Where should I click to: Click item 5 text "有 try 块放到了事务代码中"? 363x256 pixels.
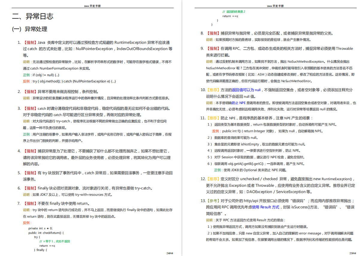pos(60,173)
